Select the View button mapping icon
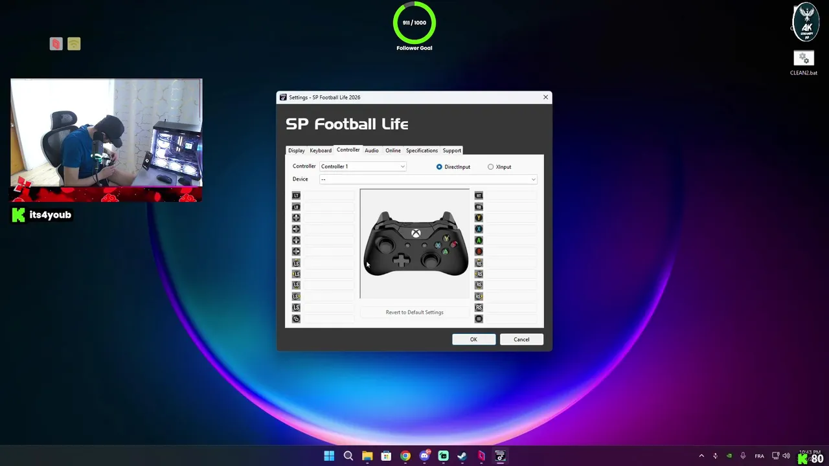The width and height of the screenshot is (829, 466). click(x=296, y=318)
